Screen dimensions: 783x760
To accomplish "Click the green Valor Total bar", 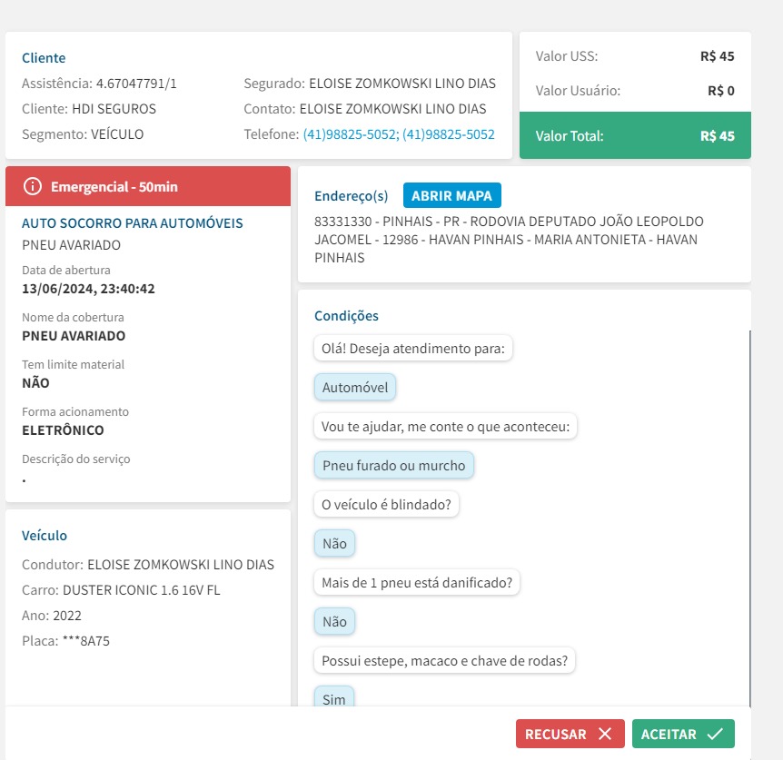I will click(x=635, y=136).
